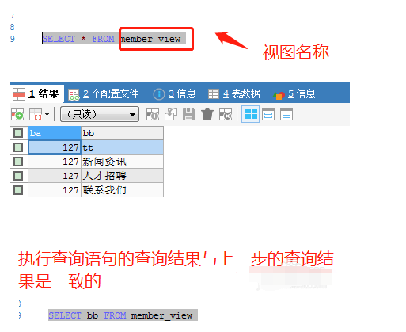The height and width of the screenshot is (332, 406).
Task: Click the colored shapes icon on 5 信息 tab
Action: tap(279, 95)
